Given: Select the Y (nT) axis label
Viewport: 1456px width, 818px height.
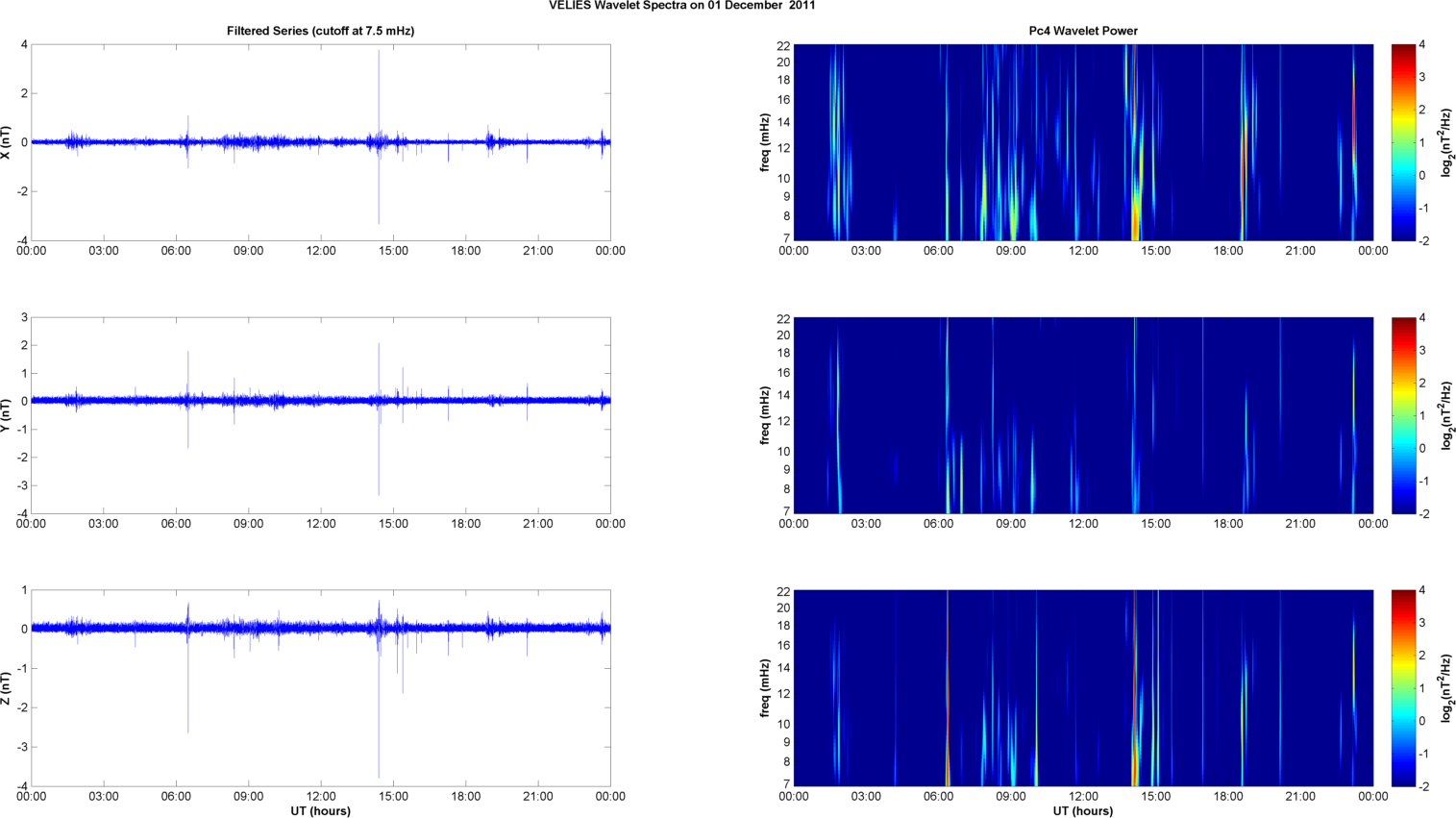Looking at the screenshot, I should point(7,415).
